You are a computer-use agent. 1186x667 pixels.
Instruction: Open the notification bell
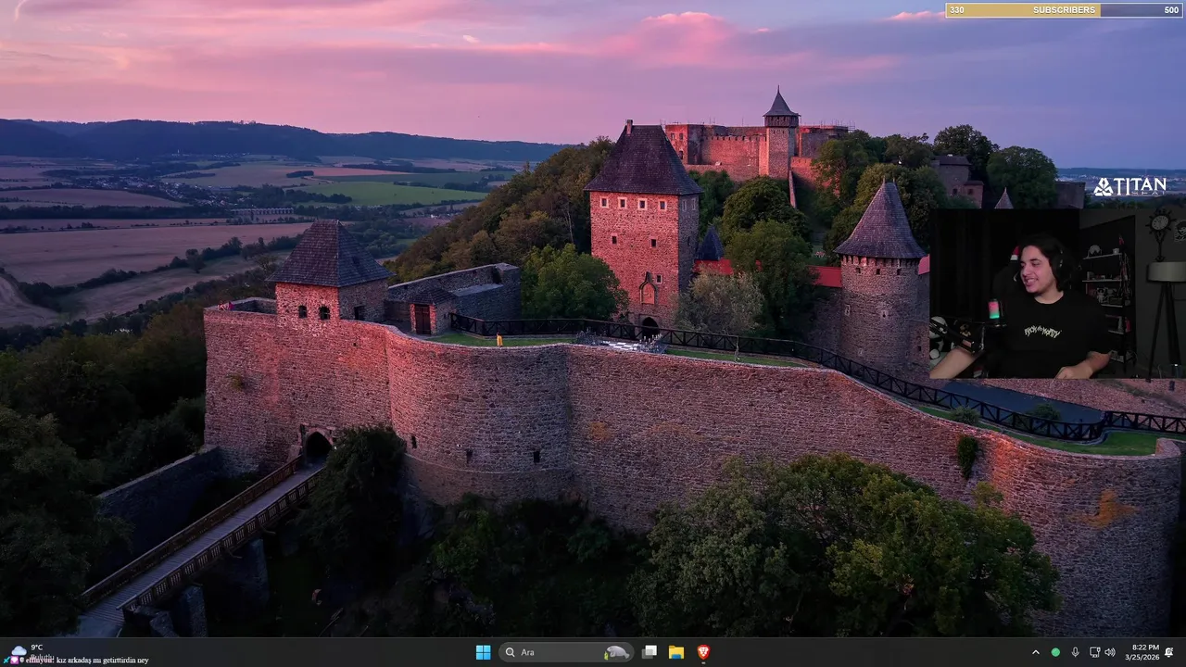point(1169,652)
